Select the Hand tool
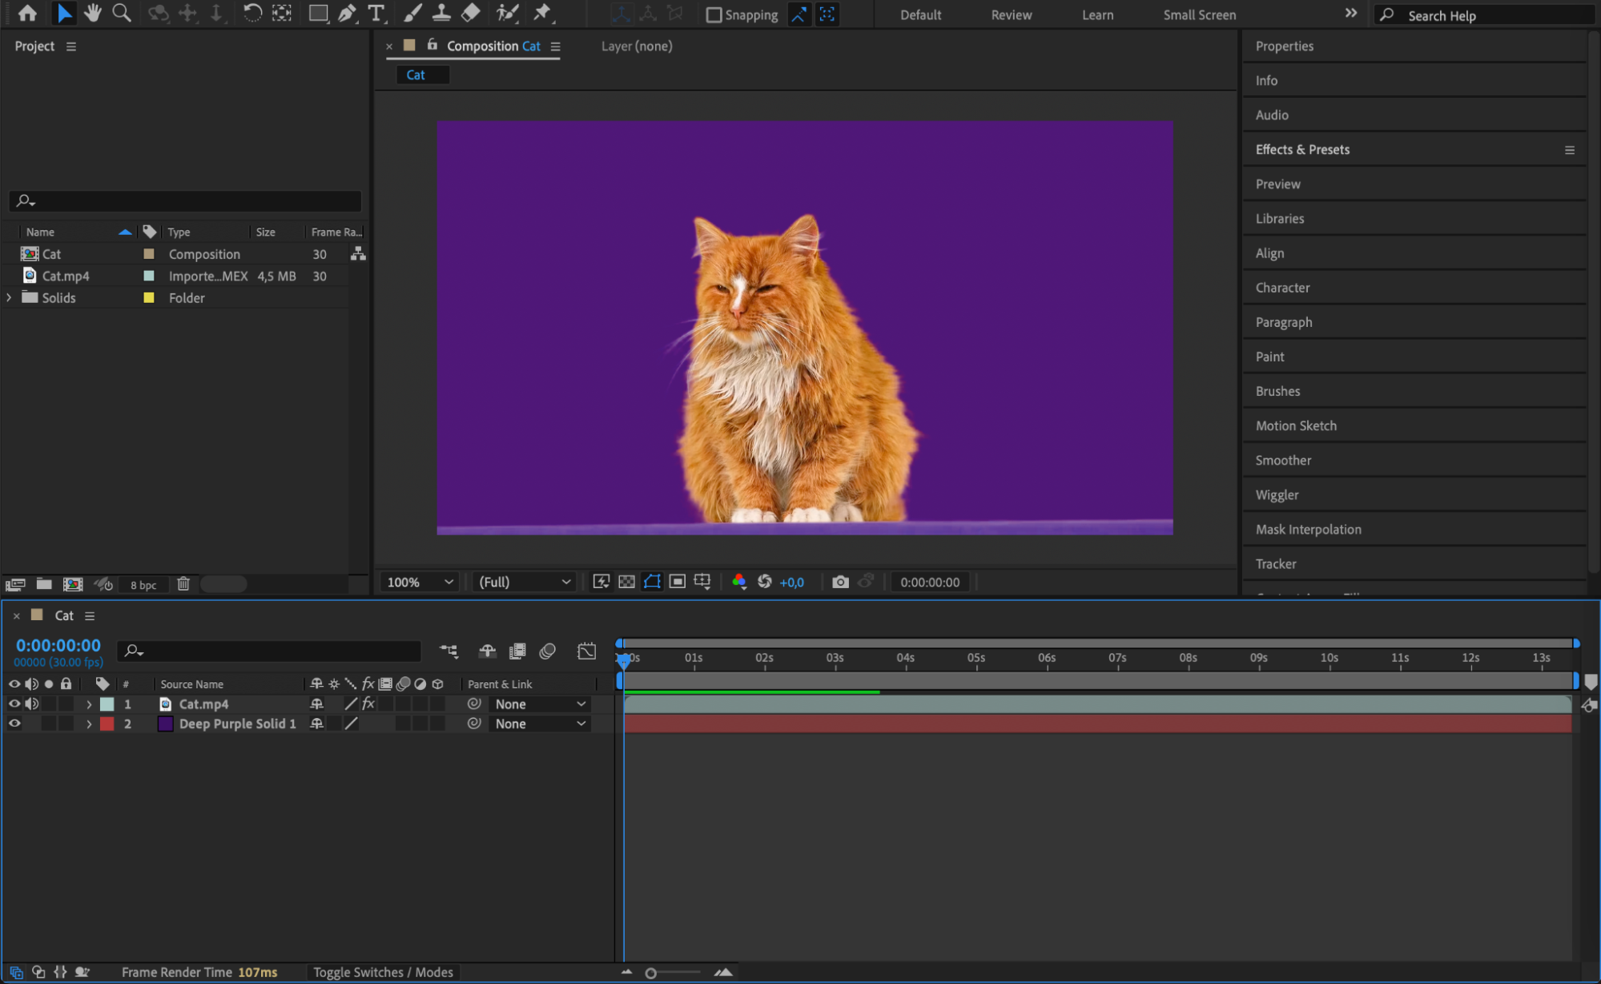The height and width of the screenshot is (984, 1601). pyautogui.click(x=93, y=13)
